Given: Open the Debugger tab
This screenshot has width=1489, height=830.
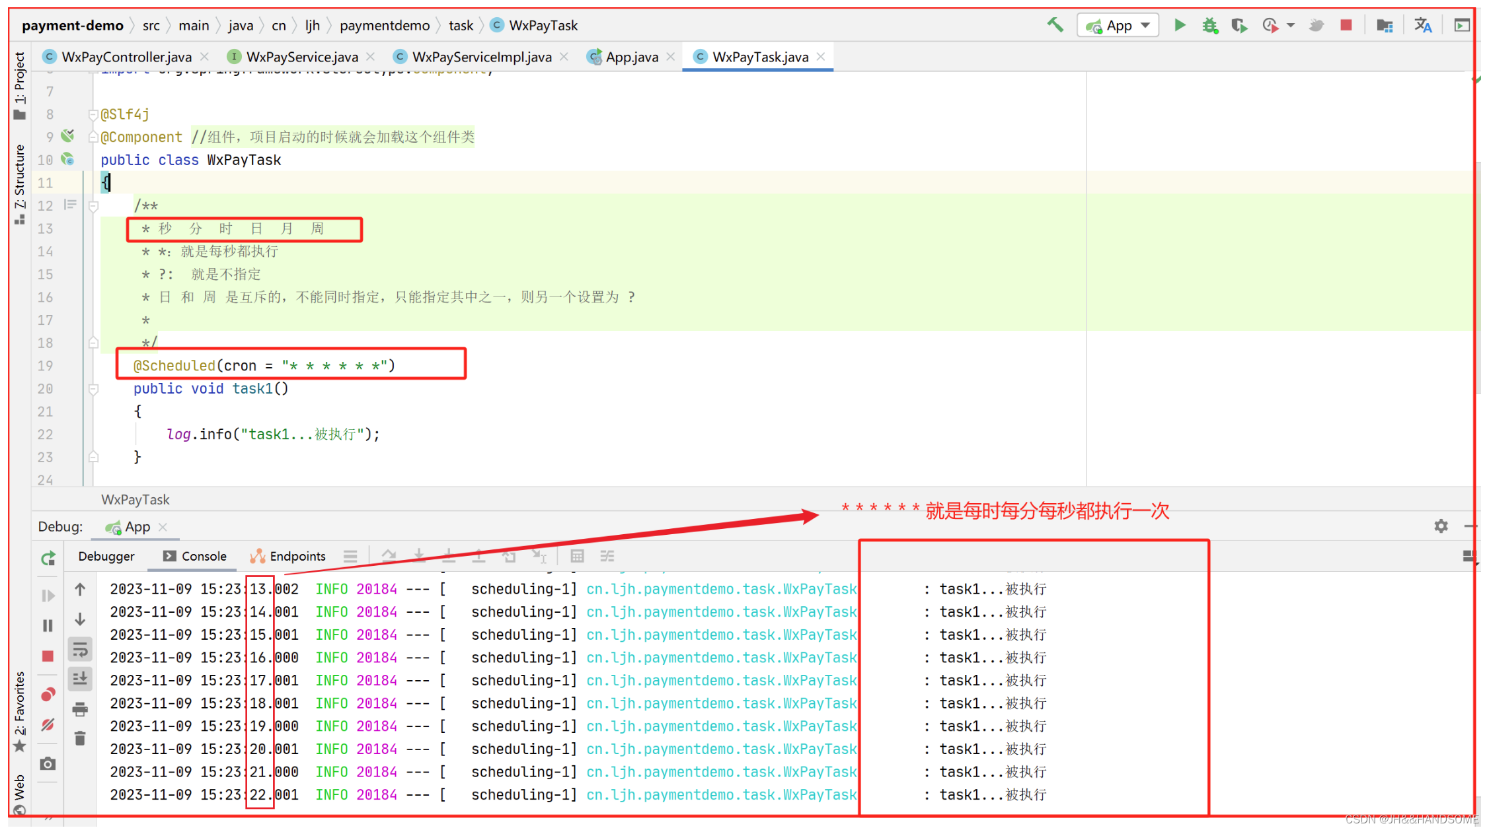Looking at the screenshot, I should pyautogui.click(x=106, y=556).
